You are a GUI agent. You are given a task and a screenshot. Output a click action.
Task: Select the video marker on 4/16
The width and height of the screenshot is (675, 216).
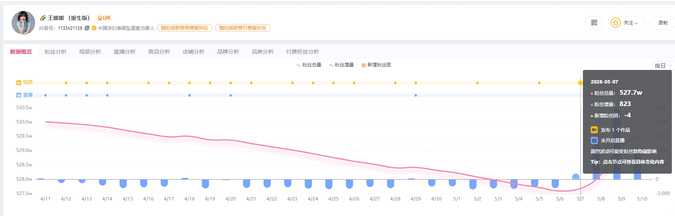(148, 83)
